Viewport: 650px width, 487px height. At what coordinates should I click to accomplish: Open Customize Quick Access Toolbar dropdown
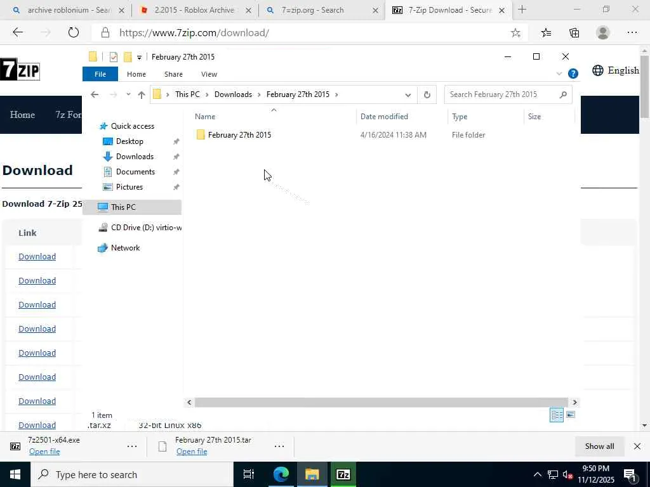pos(139,57)
